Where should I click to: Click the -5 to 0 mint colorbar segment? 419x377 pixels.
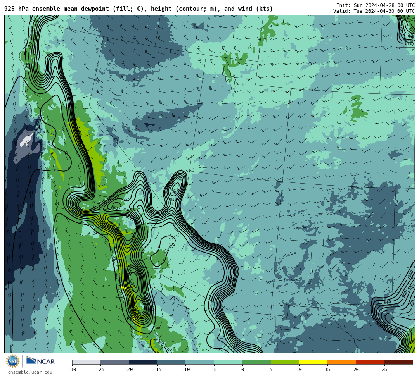point(228,362)
